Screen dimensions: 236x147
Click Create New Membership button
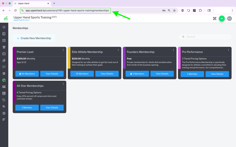[x=34, y=38]
